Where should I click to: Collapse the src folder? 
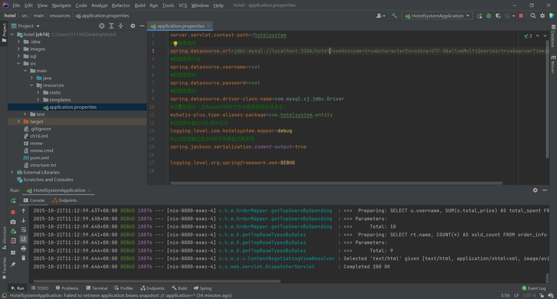pos(19,63)
